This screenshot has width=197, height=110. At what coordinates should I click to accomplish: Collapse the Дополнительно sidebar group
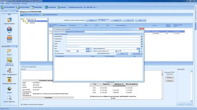click(x=16, y=46)
